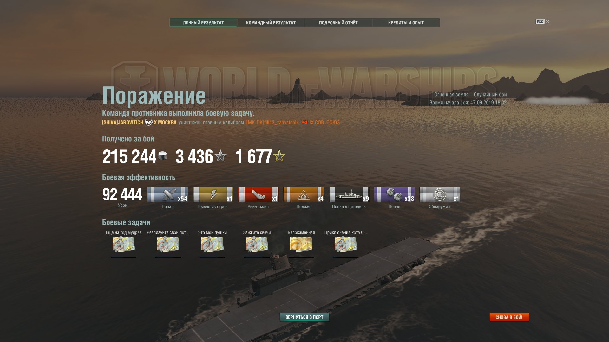Click the red Уничтожил ribbon
This screenshot has width=609, height=342.
click(x=258, y=194)
